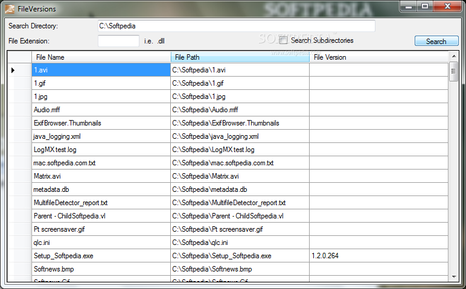
Task: Select the mac.softpedia.com.txt file name cell
Action: tap(101, 163)
